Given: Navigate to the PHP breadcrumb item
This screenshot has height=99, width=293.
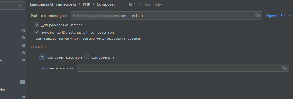Looking at the screenshot, I should 86,4.
